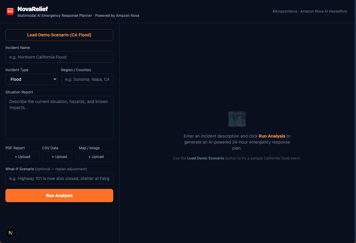Open the Next.js dev tools N badge
This screenshot has height=243, width=356.
tap(11, 233)
